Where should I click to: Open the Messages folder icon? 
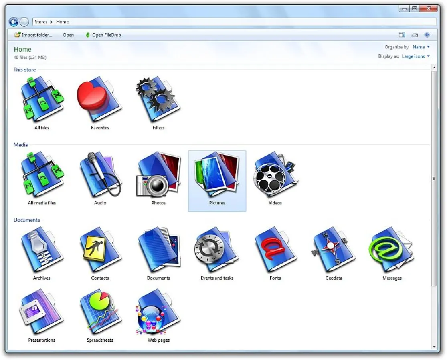click(392, 250)
